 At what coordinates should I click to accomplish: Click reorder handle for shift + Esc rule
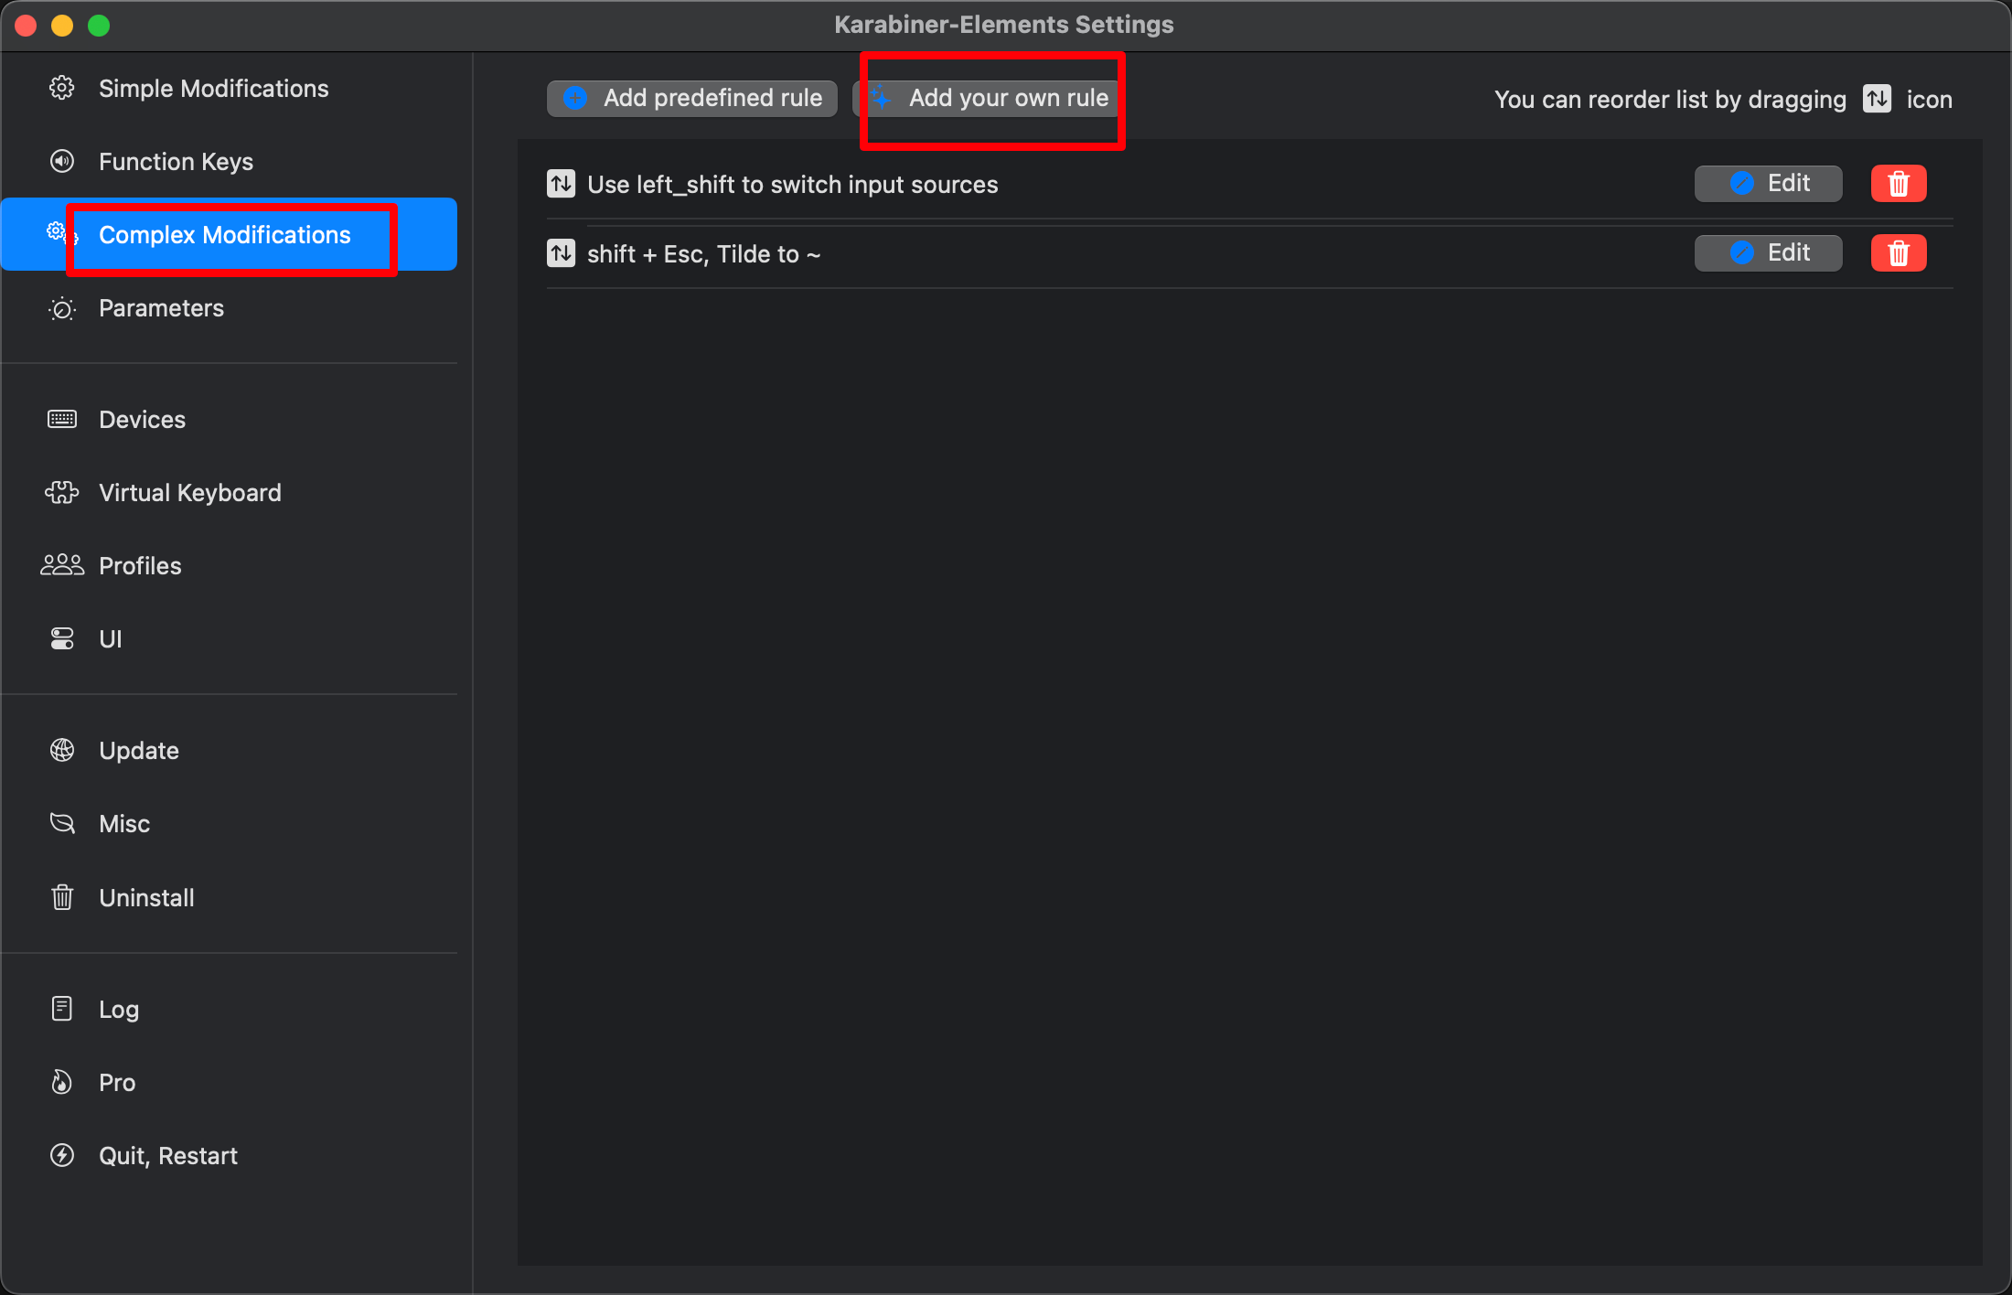click(x=561, y=253)
